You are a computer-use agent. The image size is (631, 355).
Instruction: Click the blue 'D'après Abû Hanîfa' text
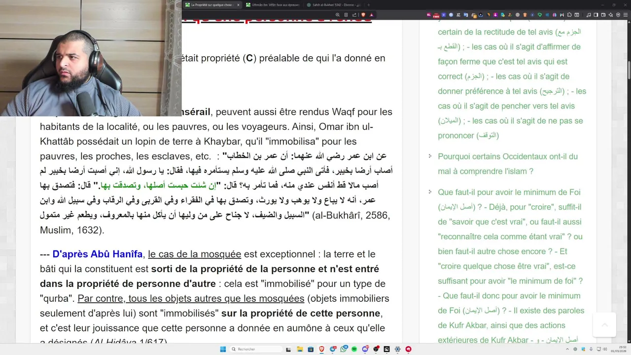(x=97, y=254)
